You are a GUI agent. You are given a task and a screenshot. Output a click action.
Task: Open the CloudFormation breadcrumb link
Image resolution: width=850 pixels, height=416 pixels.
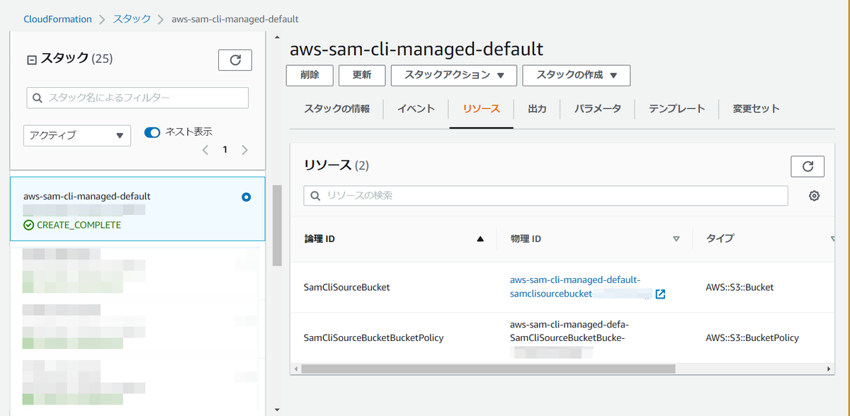[57, 19]
